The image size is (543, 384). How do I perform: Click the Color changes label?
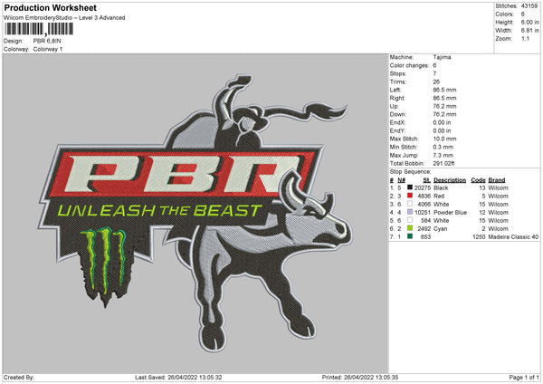(409, 65)
